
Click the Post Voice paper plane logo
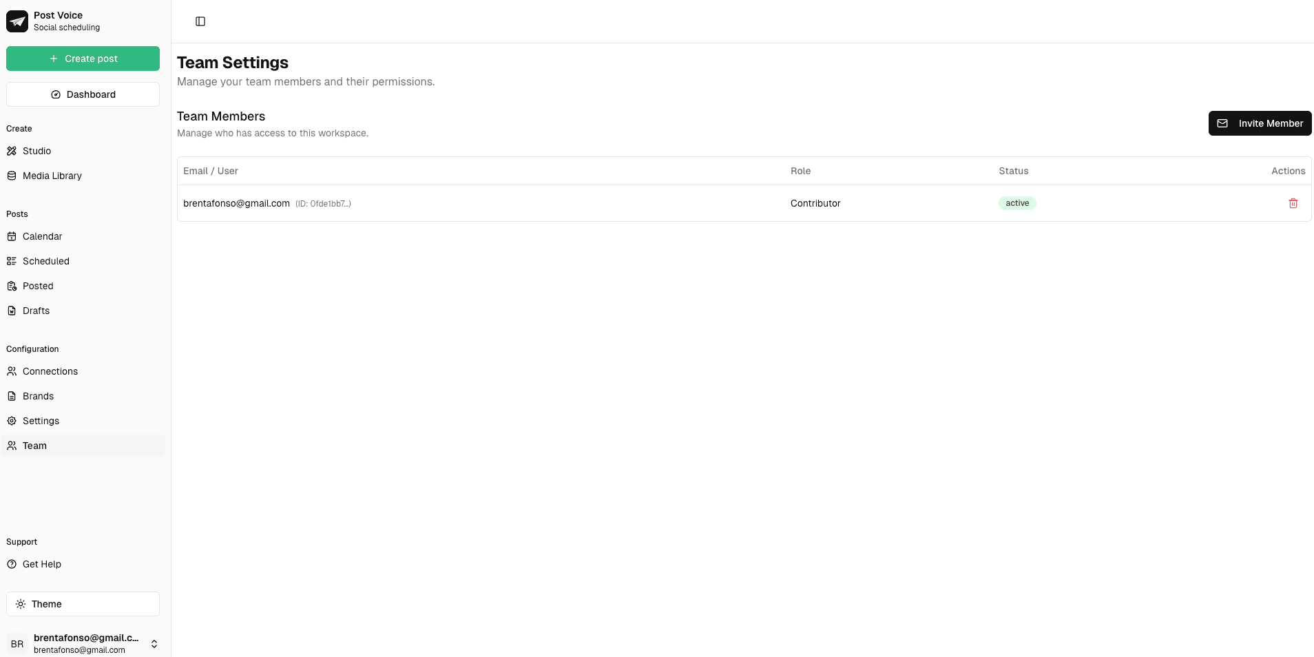(17, 21)
